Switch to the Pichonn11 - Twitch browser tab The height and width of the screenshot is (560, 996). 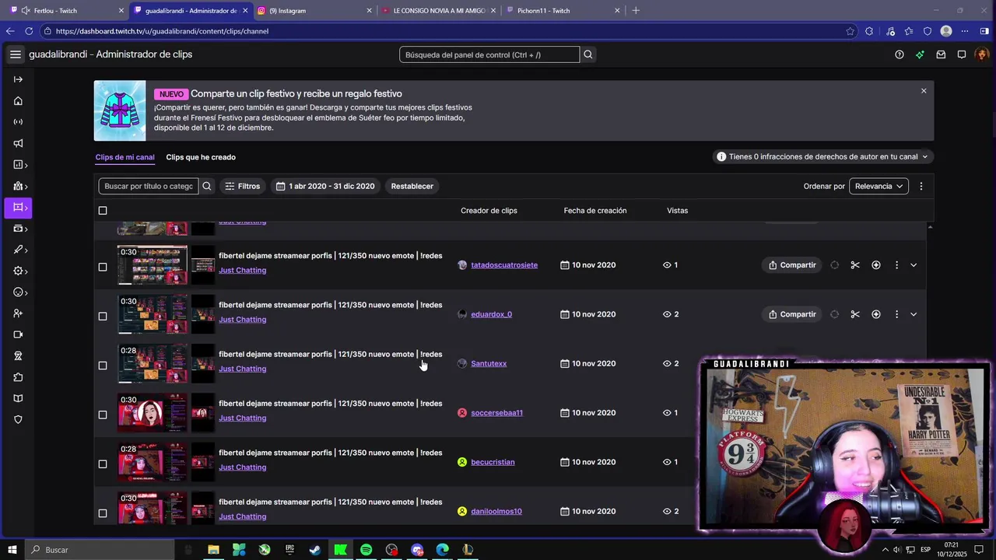(x=563, y=11)
